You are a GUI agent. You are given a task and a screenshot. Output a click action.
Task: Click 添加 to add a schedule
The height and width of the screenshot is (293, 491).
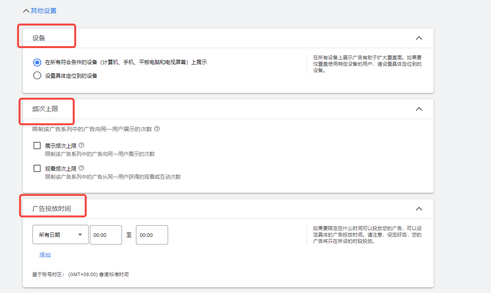pos(45,255)
